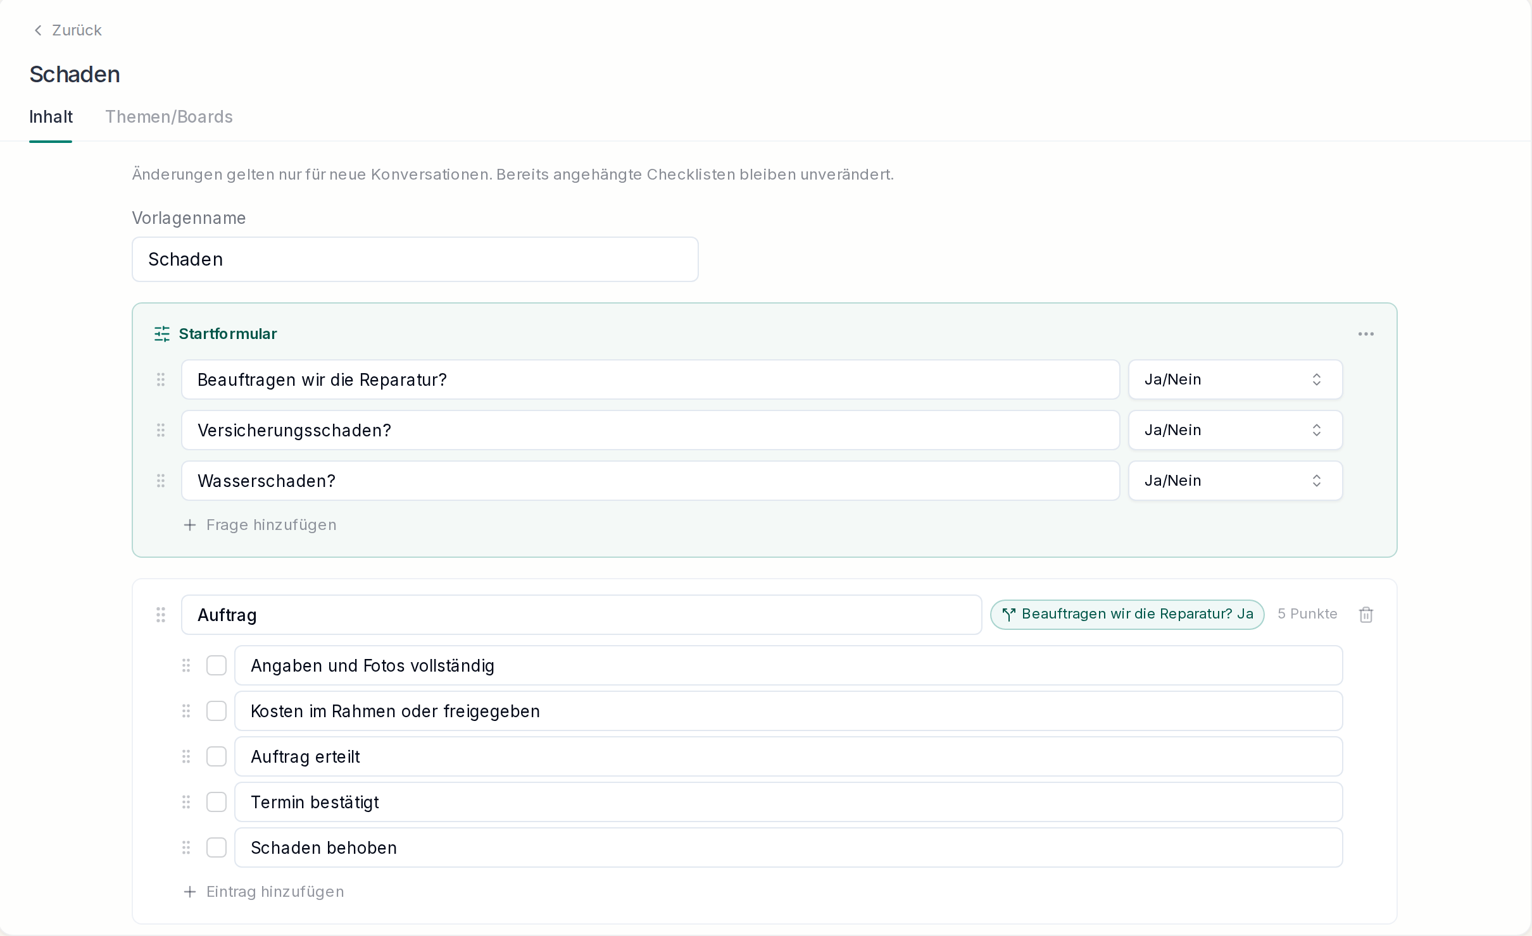
Task: Focus the Vorlagenname field containing 'Schaden'
Action: point(415,259)
